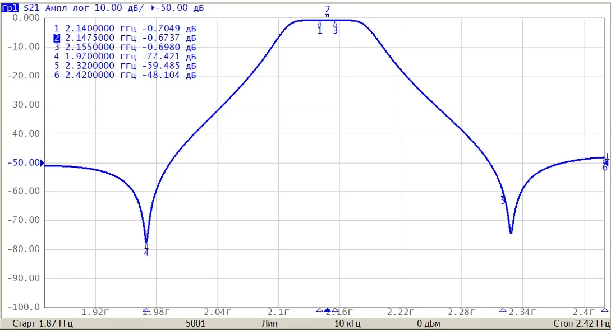Click filled marker 2 indicator on frequency axis
611x330 pixels.
tap(327, 310)
